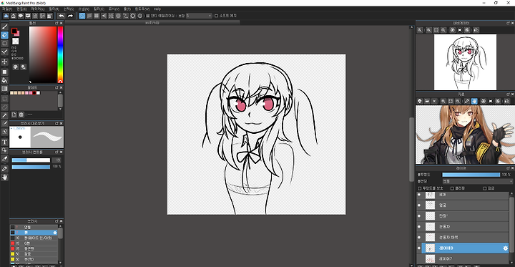Open the layer blending mode dropdown

coord(477,181)
